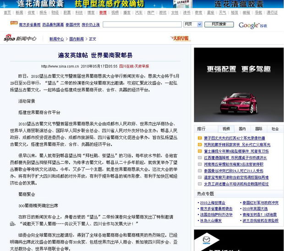Click the Sina 新闻中心 logo
284x251 pixels.
(x=20, y=38)
